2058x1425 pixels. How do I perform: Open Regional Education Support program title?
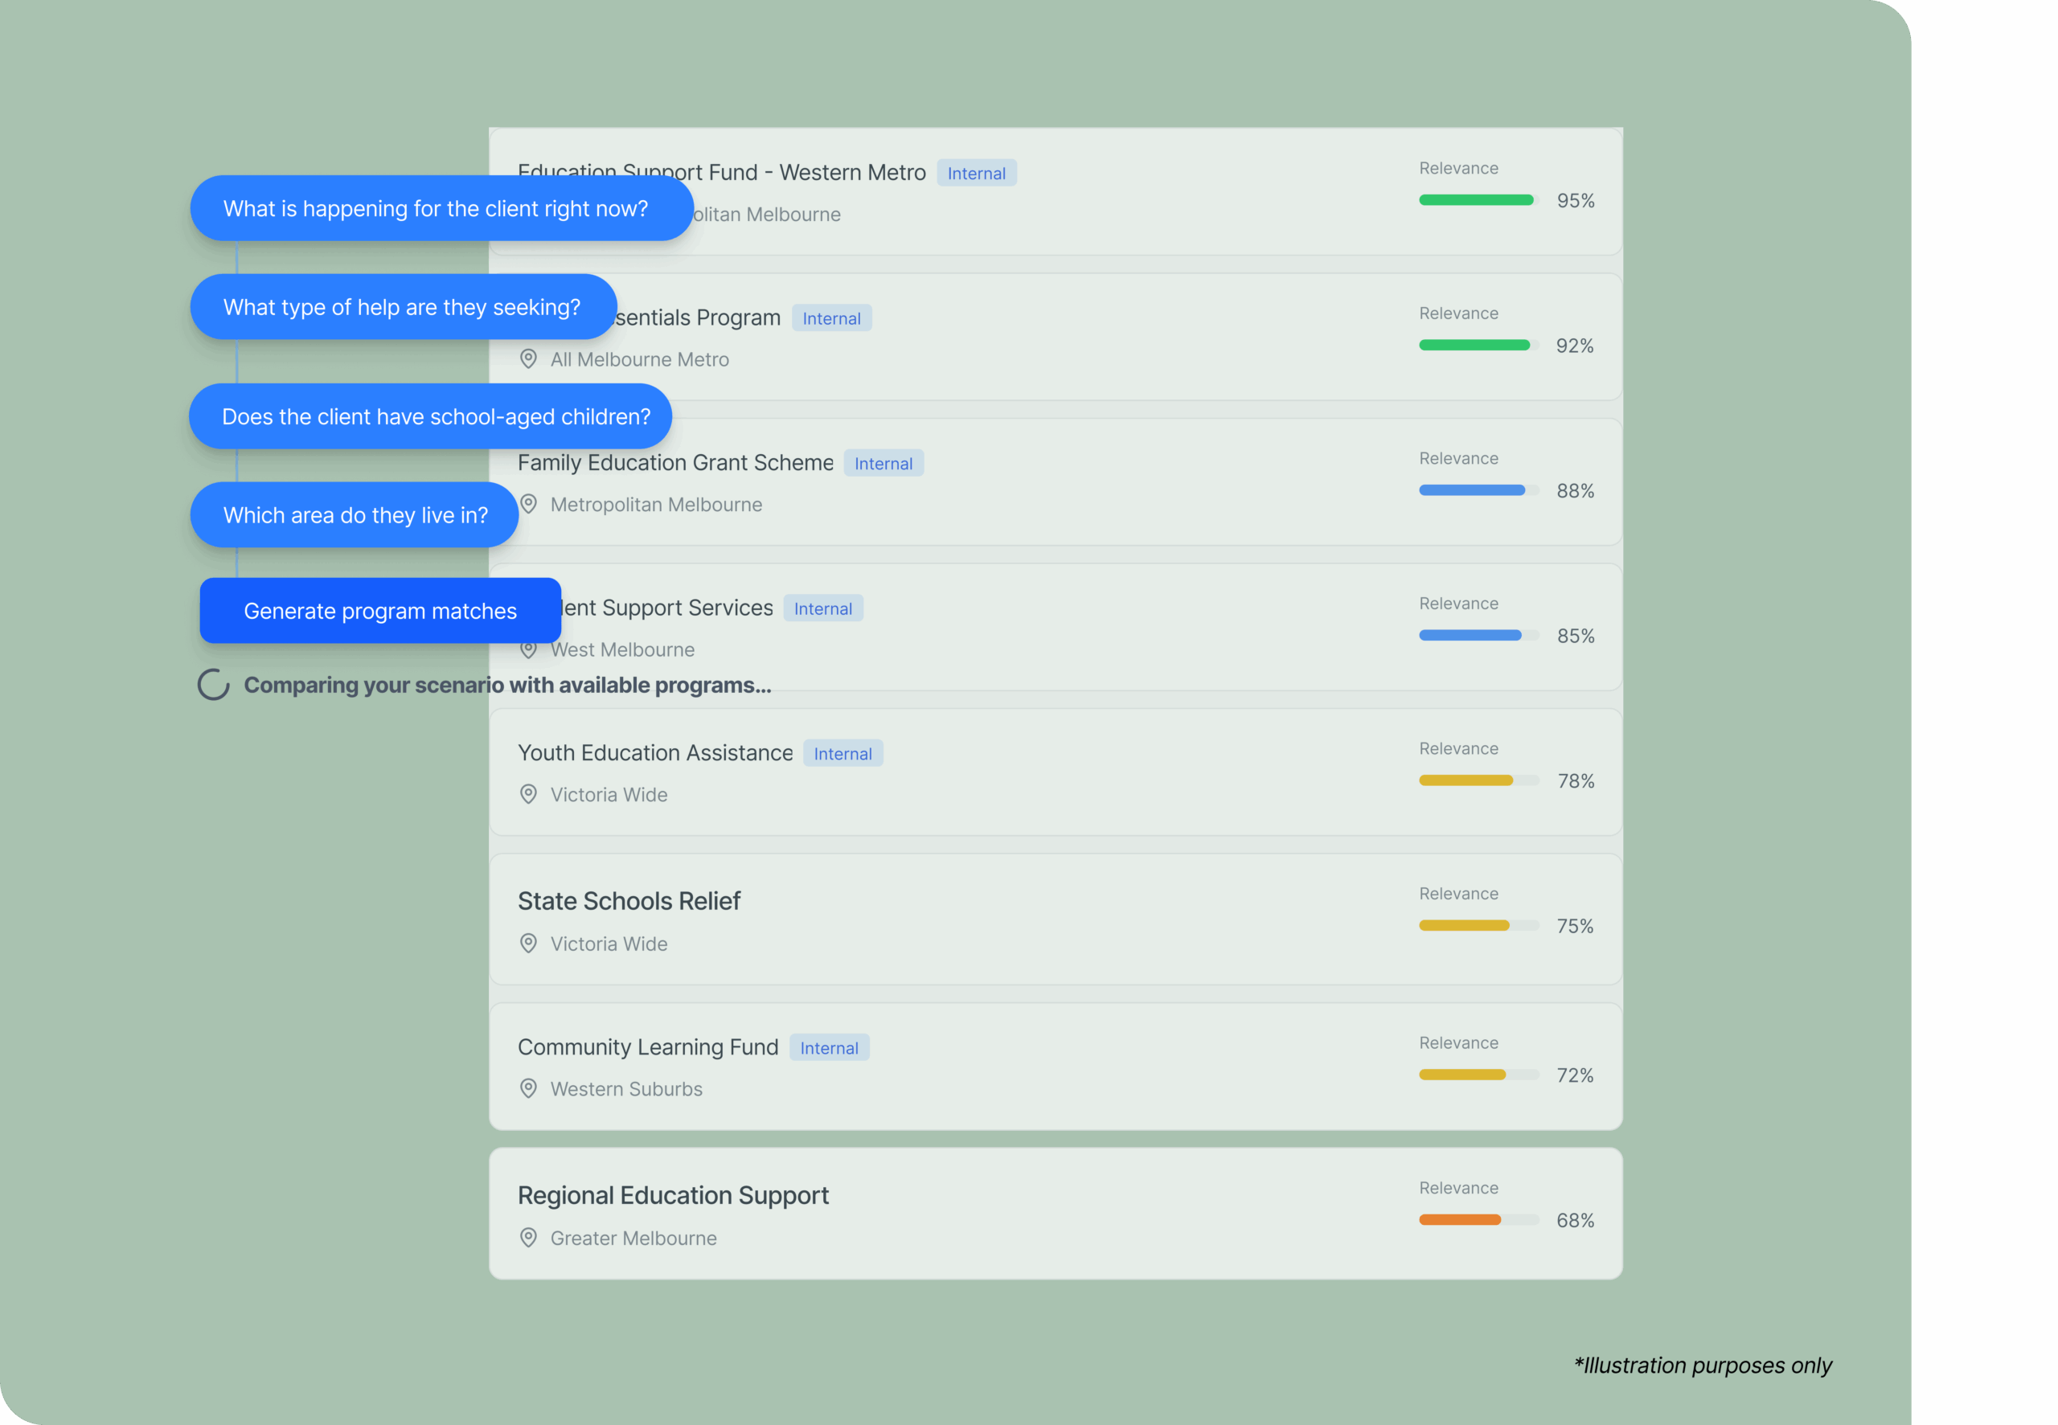(673, 1194)
